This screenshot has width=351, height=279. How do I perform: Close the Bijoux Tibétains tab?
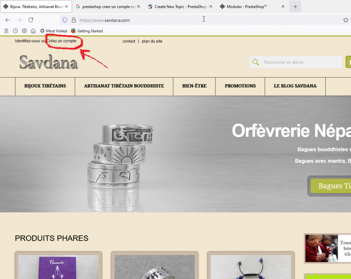pyautogui.click(x=66, y=6)
